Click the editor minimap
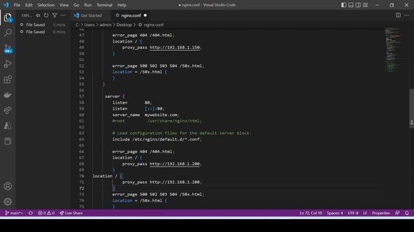This screenshot has height=232, width=414. click(396, 50)
